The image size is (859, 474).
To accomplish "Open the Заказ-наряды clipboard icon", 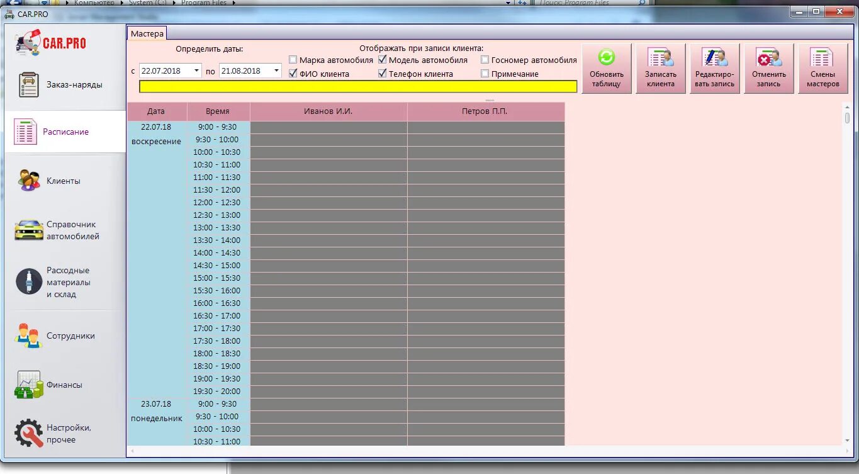I will tap(29, 84).
